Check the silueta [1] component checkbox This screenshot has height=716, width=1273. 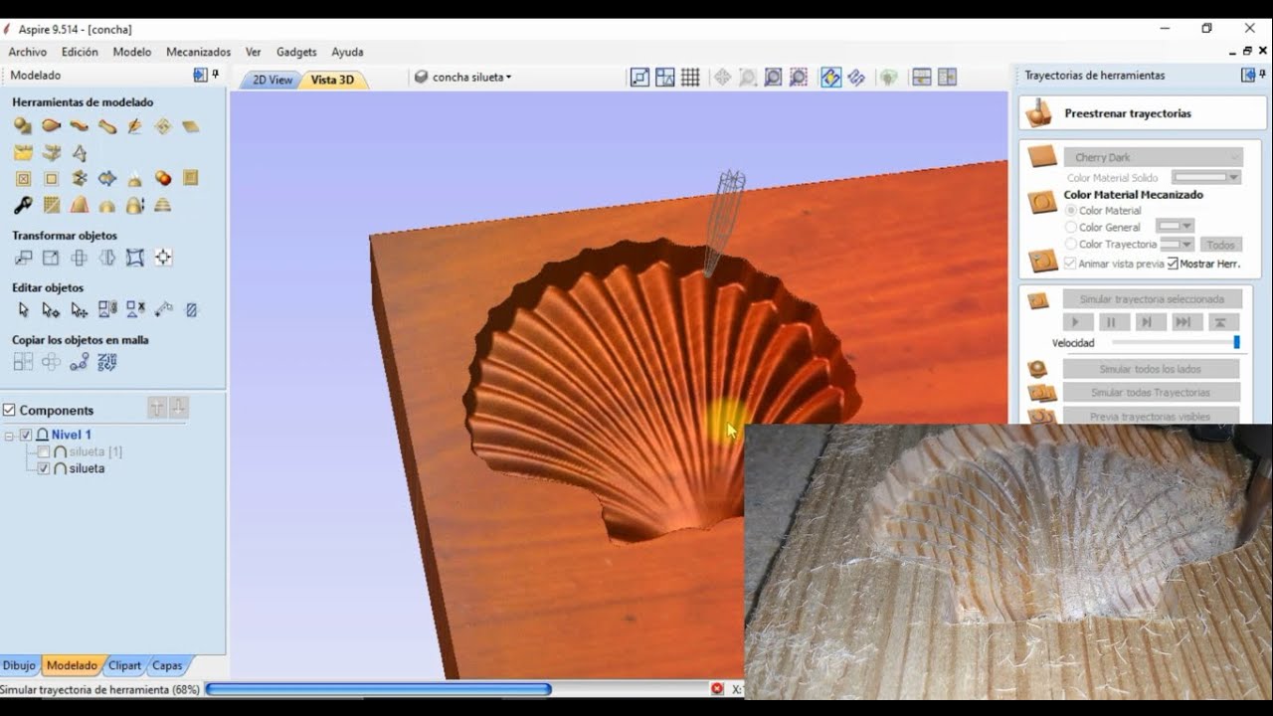[x=43, y=452]
